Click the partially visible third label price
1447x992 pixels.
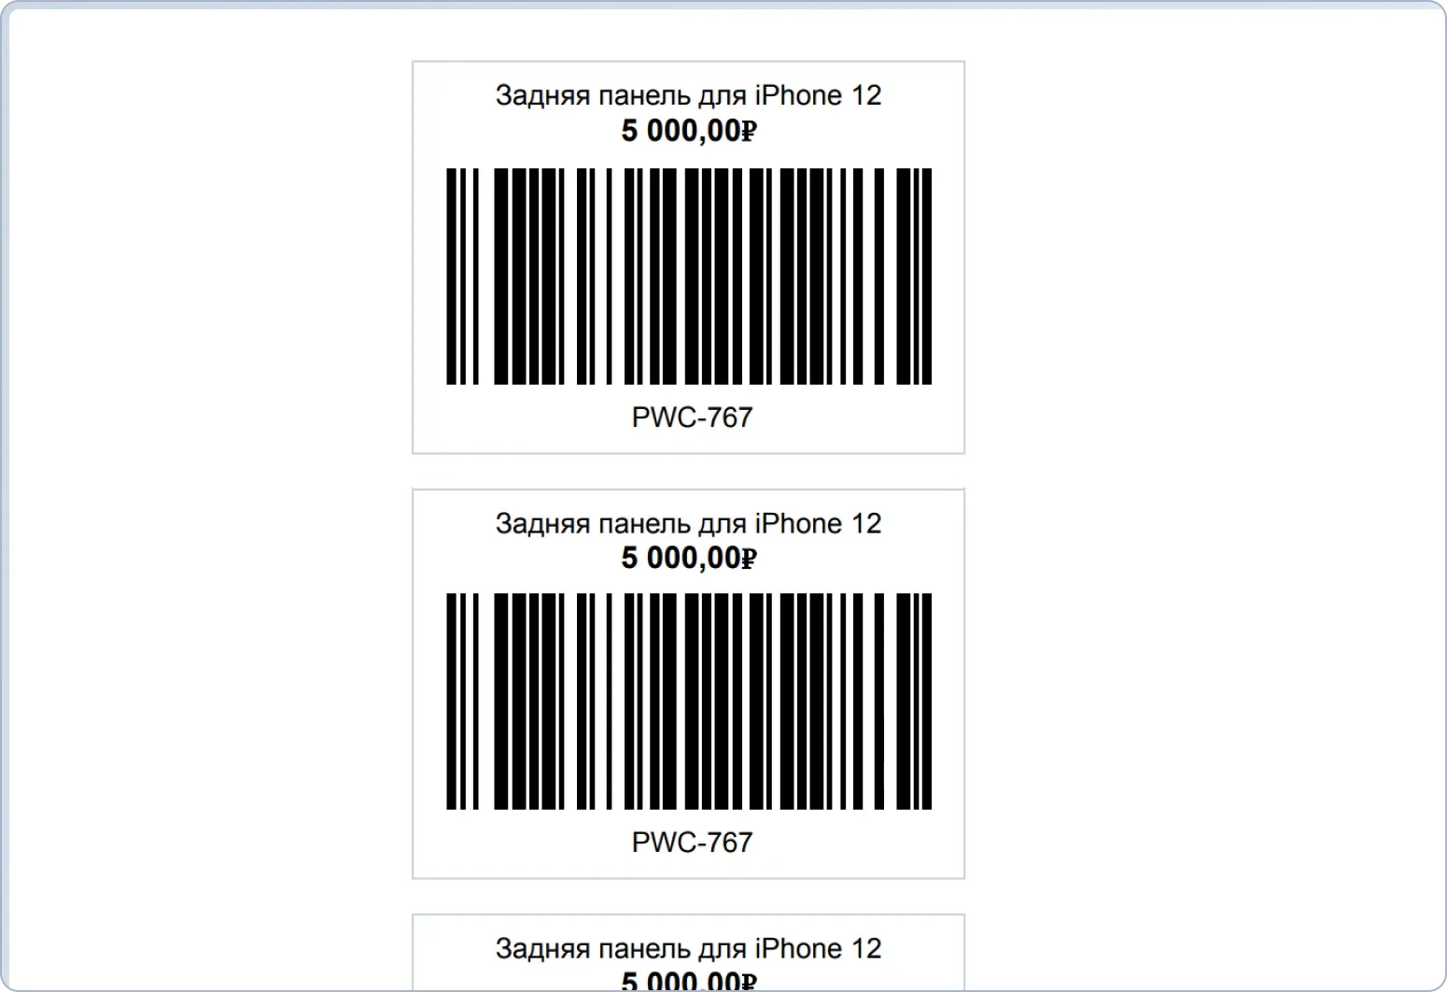[689, 981]
